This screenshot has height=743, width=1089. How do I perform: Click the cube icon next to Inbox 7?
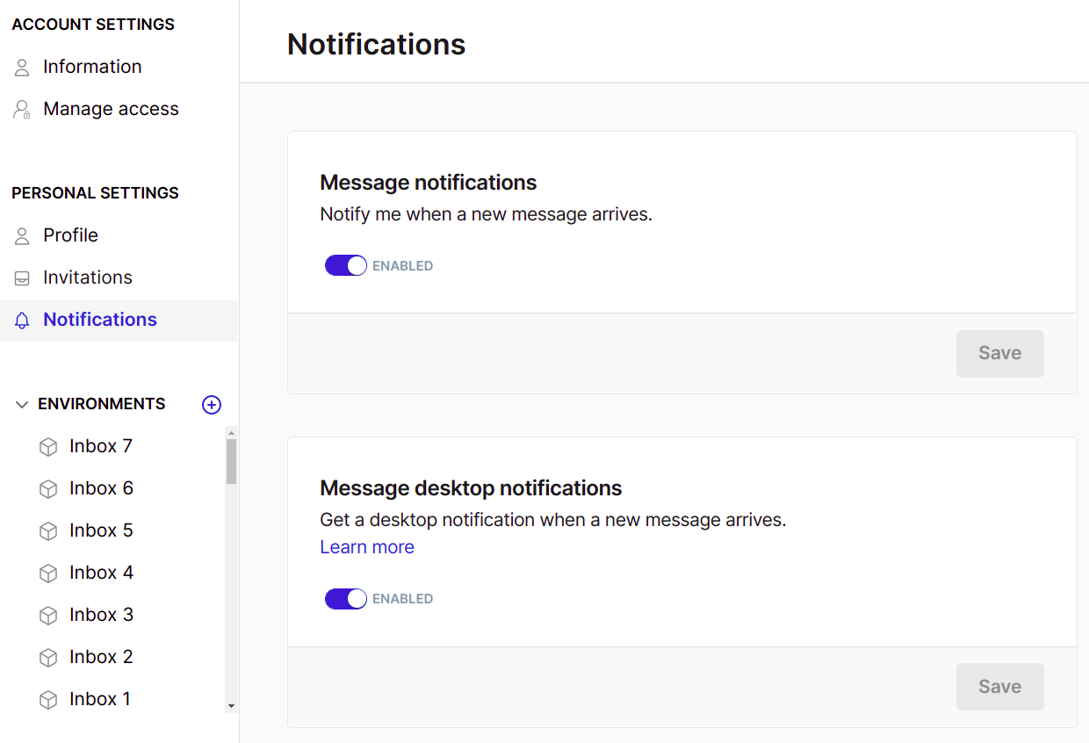pos(48,447)
